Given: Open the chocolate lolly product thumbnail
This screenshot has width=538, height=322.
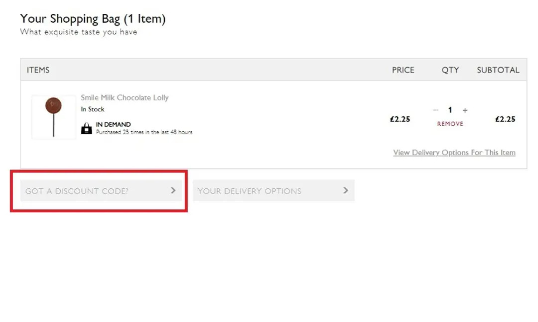Looking at the screenshot, I should pos(53,117).
